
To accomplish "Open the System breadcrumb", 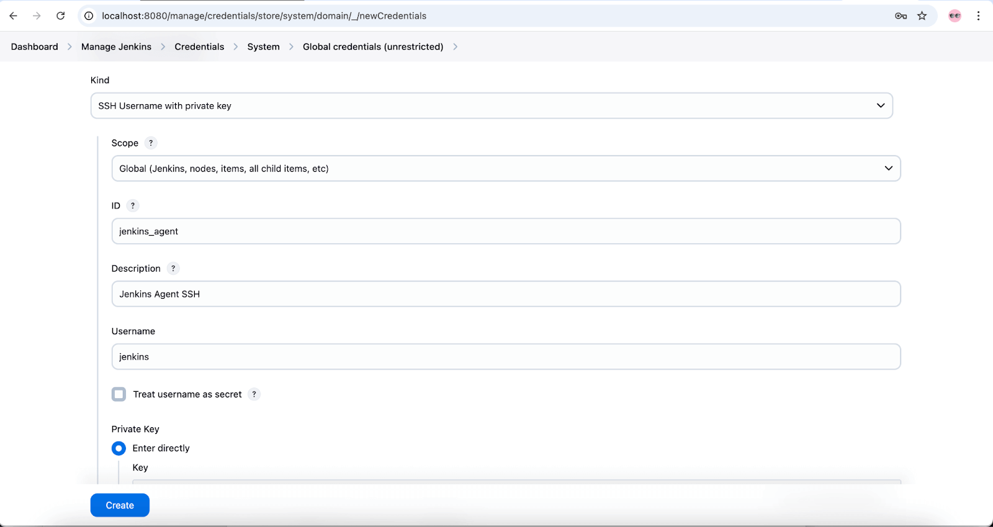I will (x=263, y=46).
